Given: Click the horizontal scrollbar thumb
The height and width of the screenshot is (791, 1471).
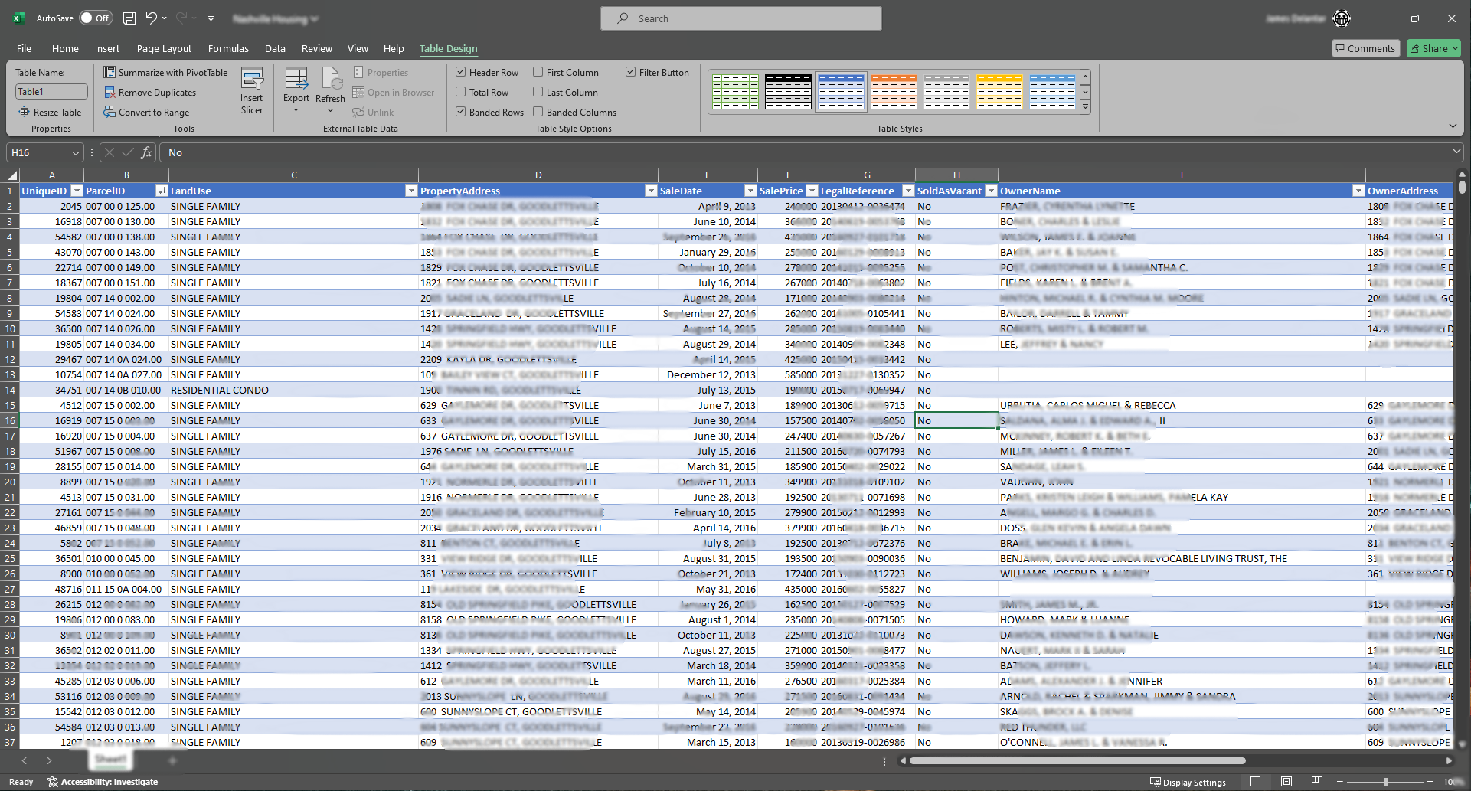Looking at the screenshot, I should point(1077,761).
